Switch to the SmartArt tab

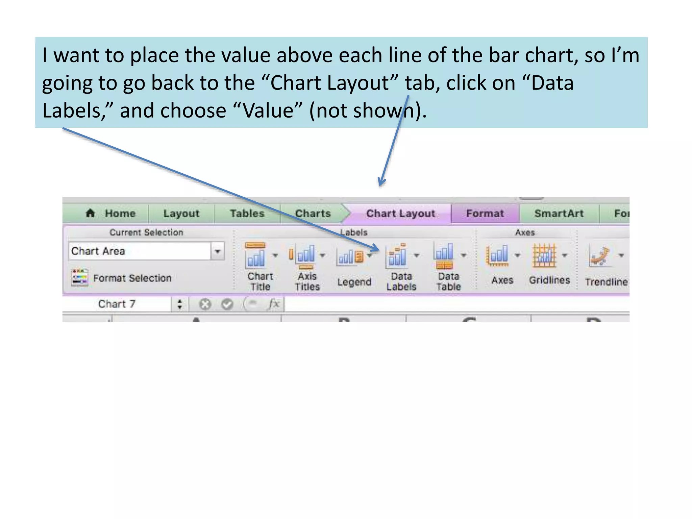click(559, 214)
